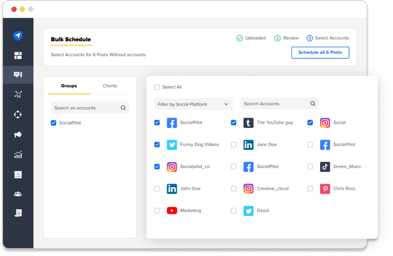This screenshot has height=256, width=393.
Task: Click the SocialPilot paper plane logo
Action: pyautogui.click(x=18, y=36)
